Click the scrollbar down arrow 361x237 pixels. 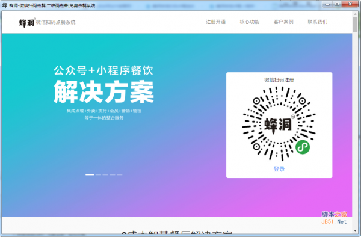[355, 230]
